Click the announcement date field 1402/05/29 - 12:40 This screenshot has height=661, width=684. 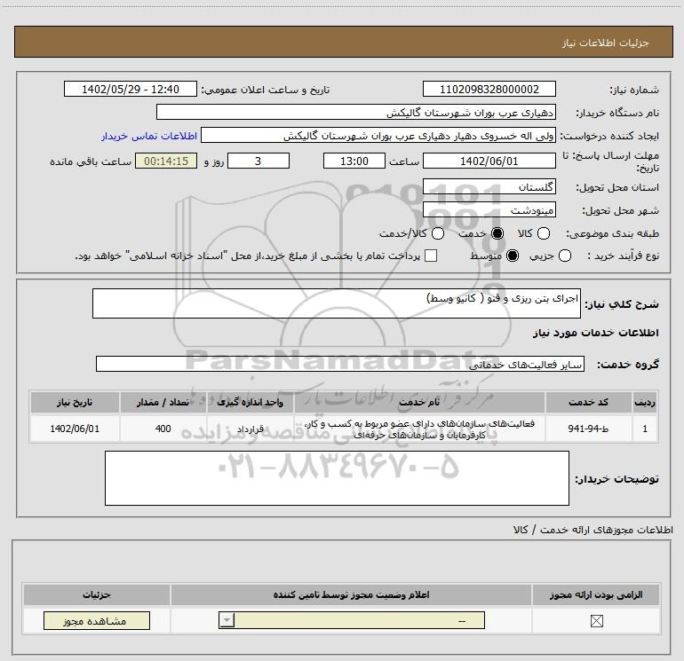coord(131,89)
